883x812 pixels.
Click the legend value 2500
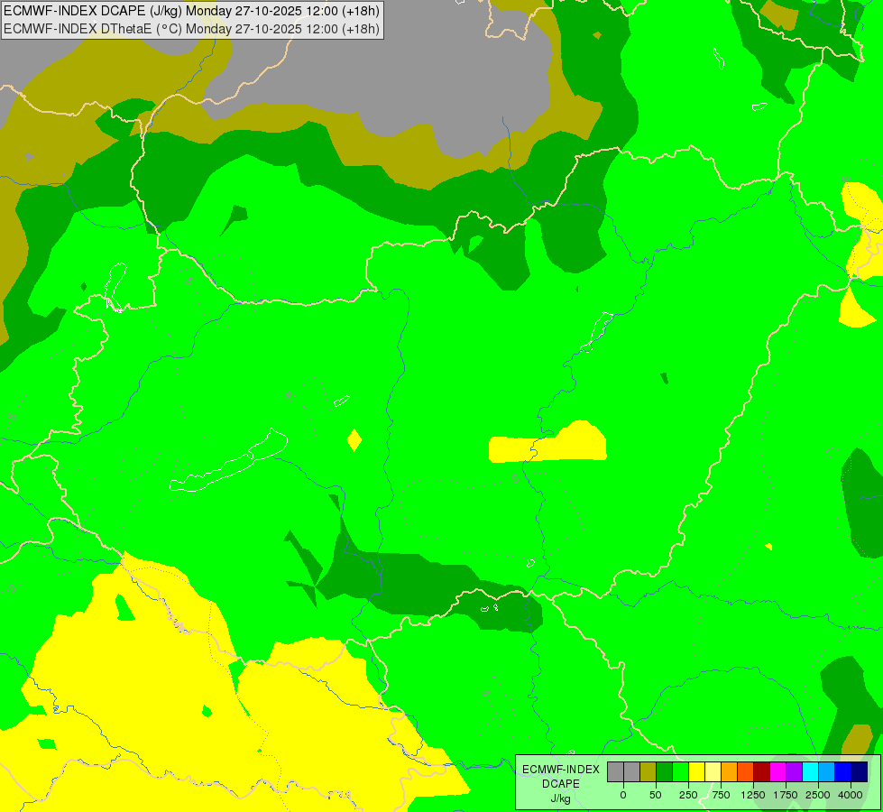tap(818, 795)
